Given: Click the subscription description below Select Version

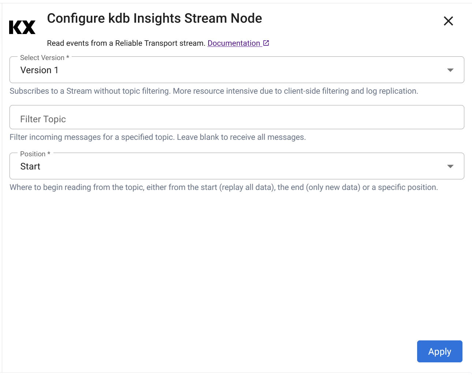Looking at the screenshot, I should click(213, 91).
